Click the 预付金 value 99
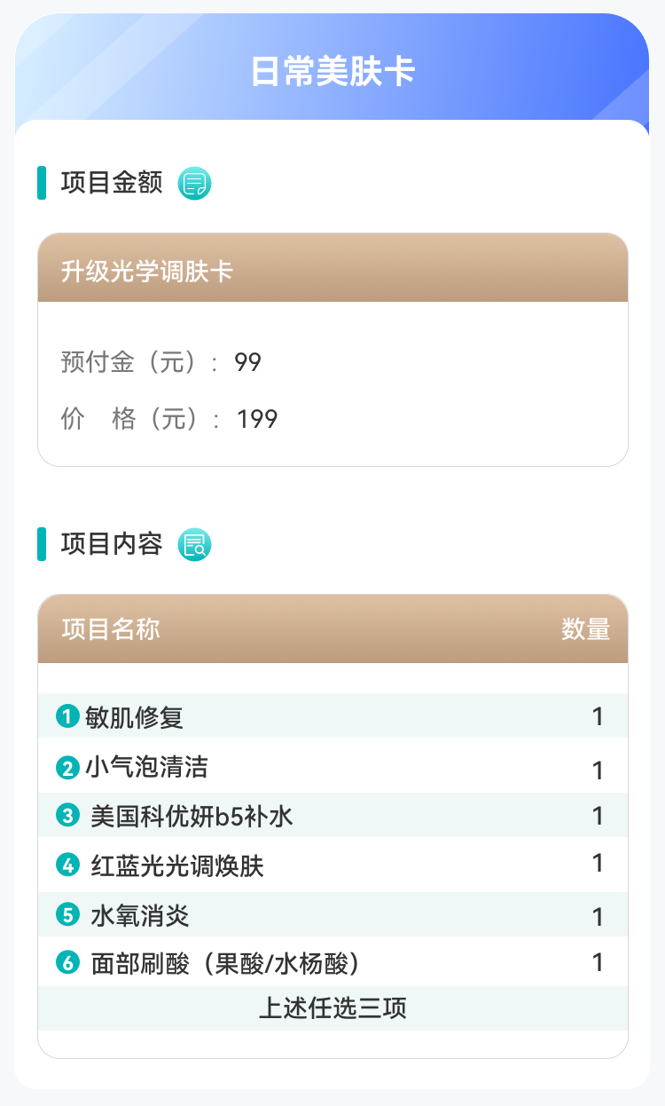The width and height of the screenshot is (665, 1106). [248, 362]
